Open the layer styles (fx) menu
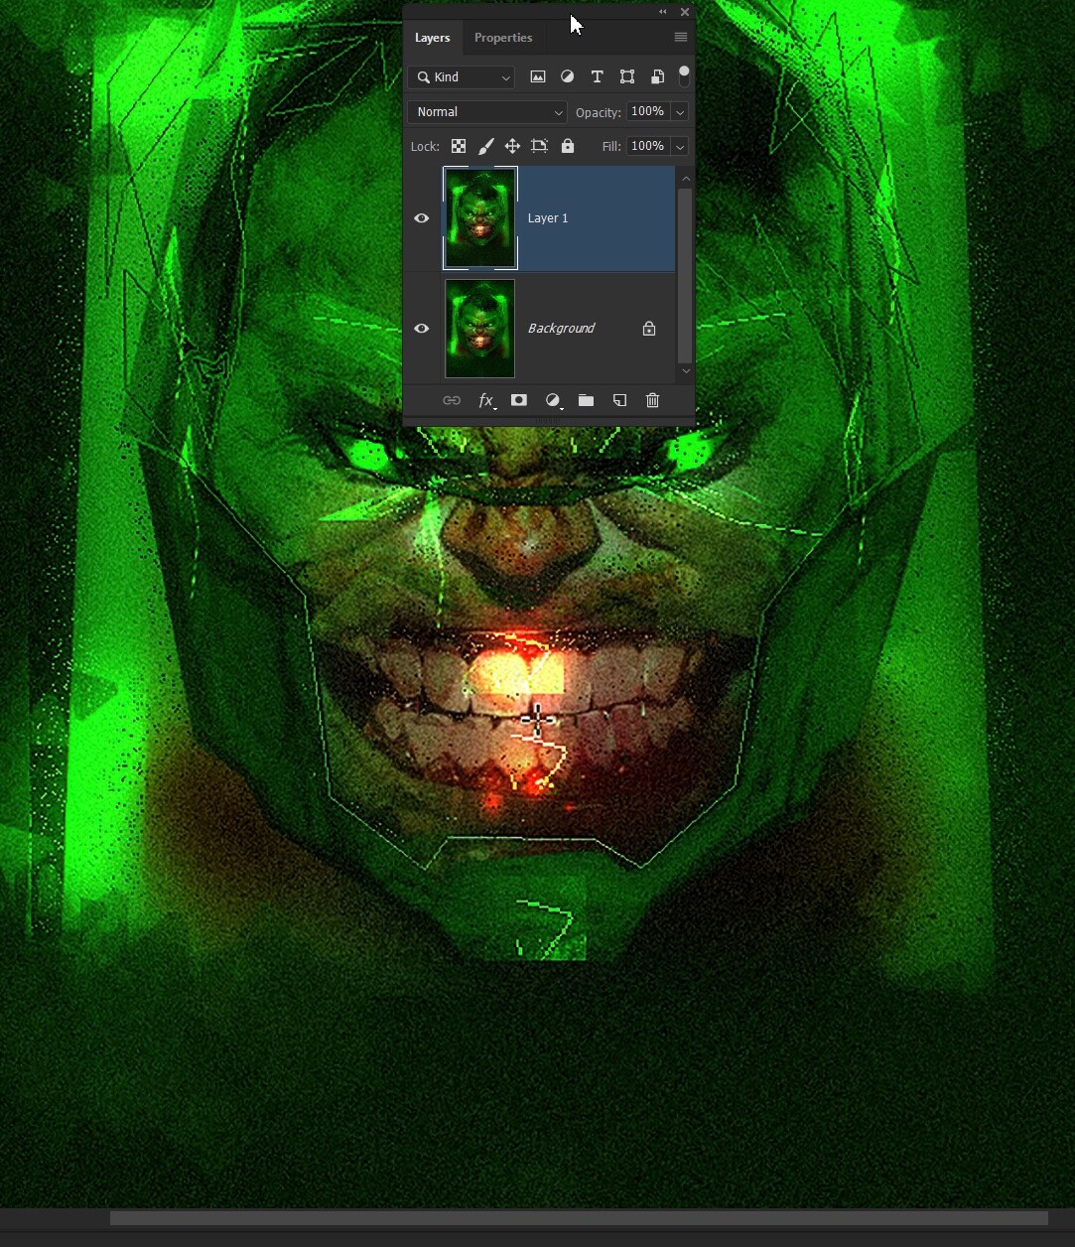 pos(486,400)
